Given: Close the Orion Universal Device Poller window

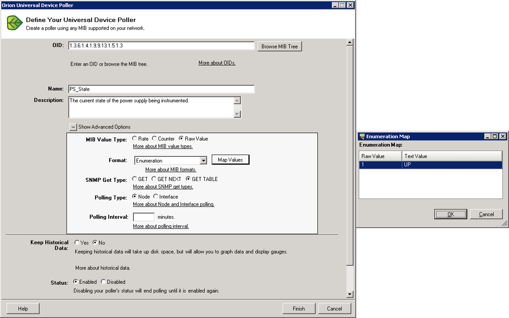Looking at the screenshot, I should click(350, 5).
